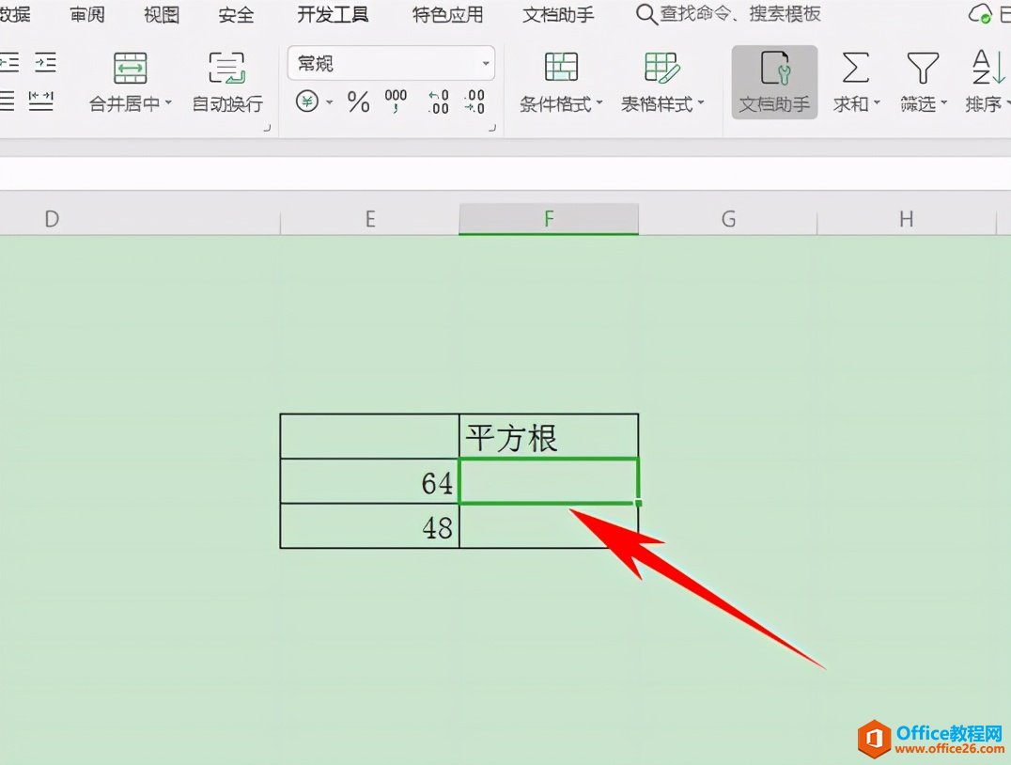
Task: Click the 条件格式 conditional formatting icon
Action: (x=561, y=67)
